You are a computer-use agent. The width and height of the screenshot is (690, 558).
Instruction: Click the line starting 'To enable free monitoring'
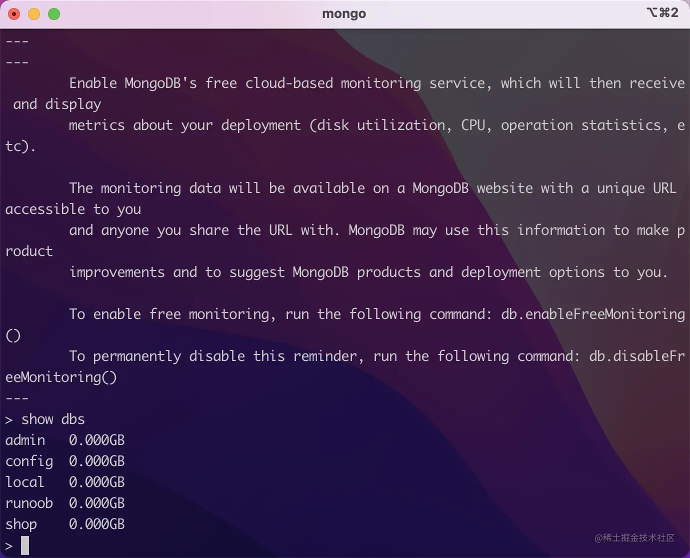point(377,314)
